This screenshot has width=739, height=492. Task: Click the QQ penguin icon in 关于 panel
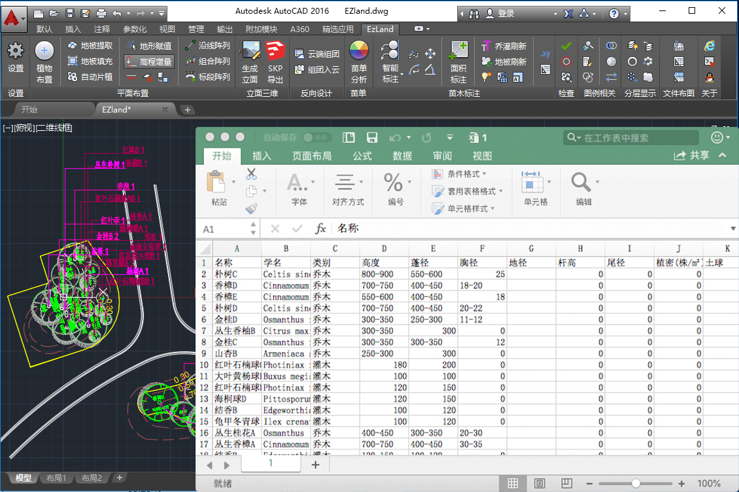(x=710, y=77)
